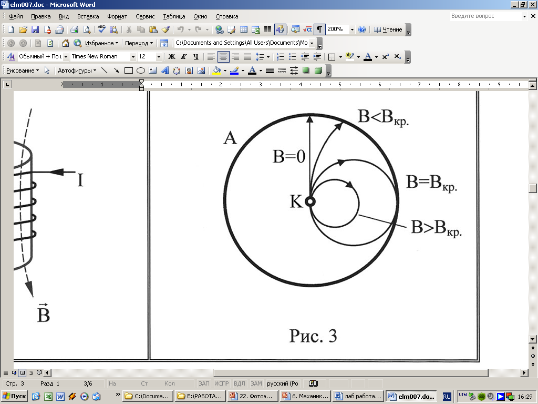Open the fill color bucket swatch

pos(216,70)
